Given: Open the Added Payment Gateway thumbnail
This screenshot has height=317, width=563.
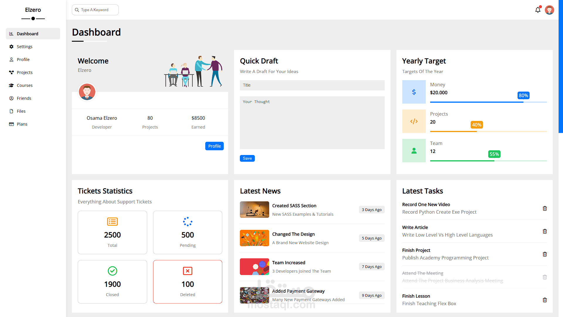Looking at the screenshot, I should pos(255,295).
